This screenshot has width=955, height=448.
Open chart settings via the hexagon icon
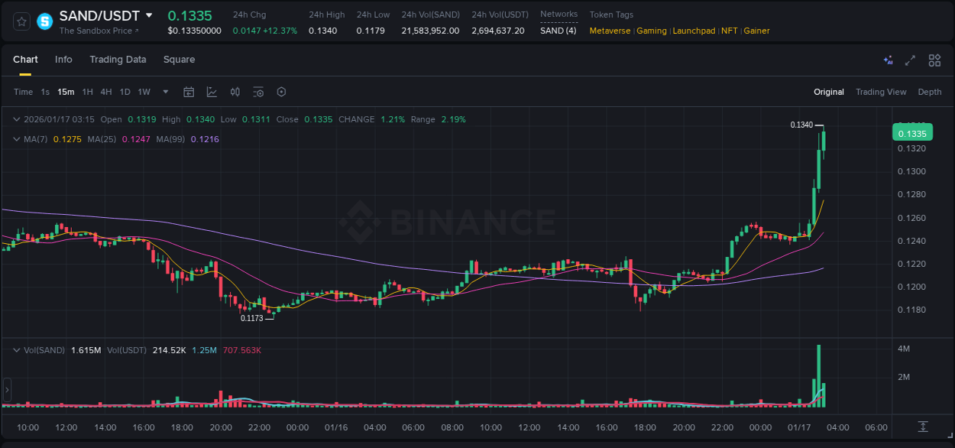pyautogui.click(x=281, y=92)
